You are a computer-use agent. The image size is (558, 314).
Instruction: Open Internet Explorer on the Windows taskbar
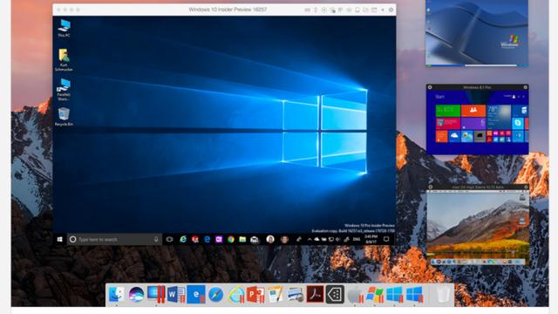pos(183,239)
